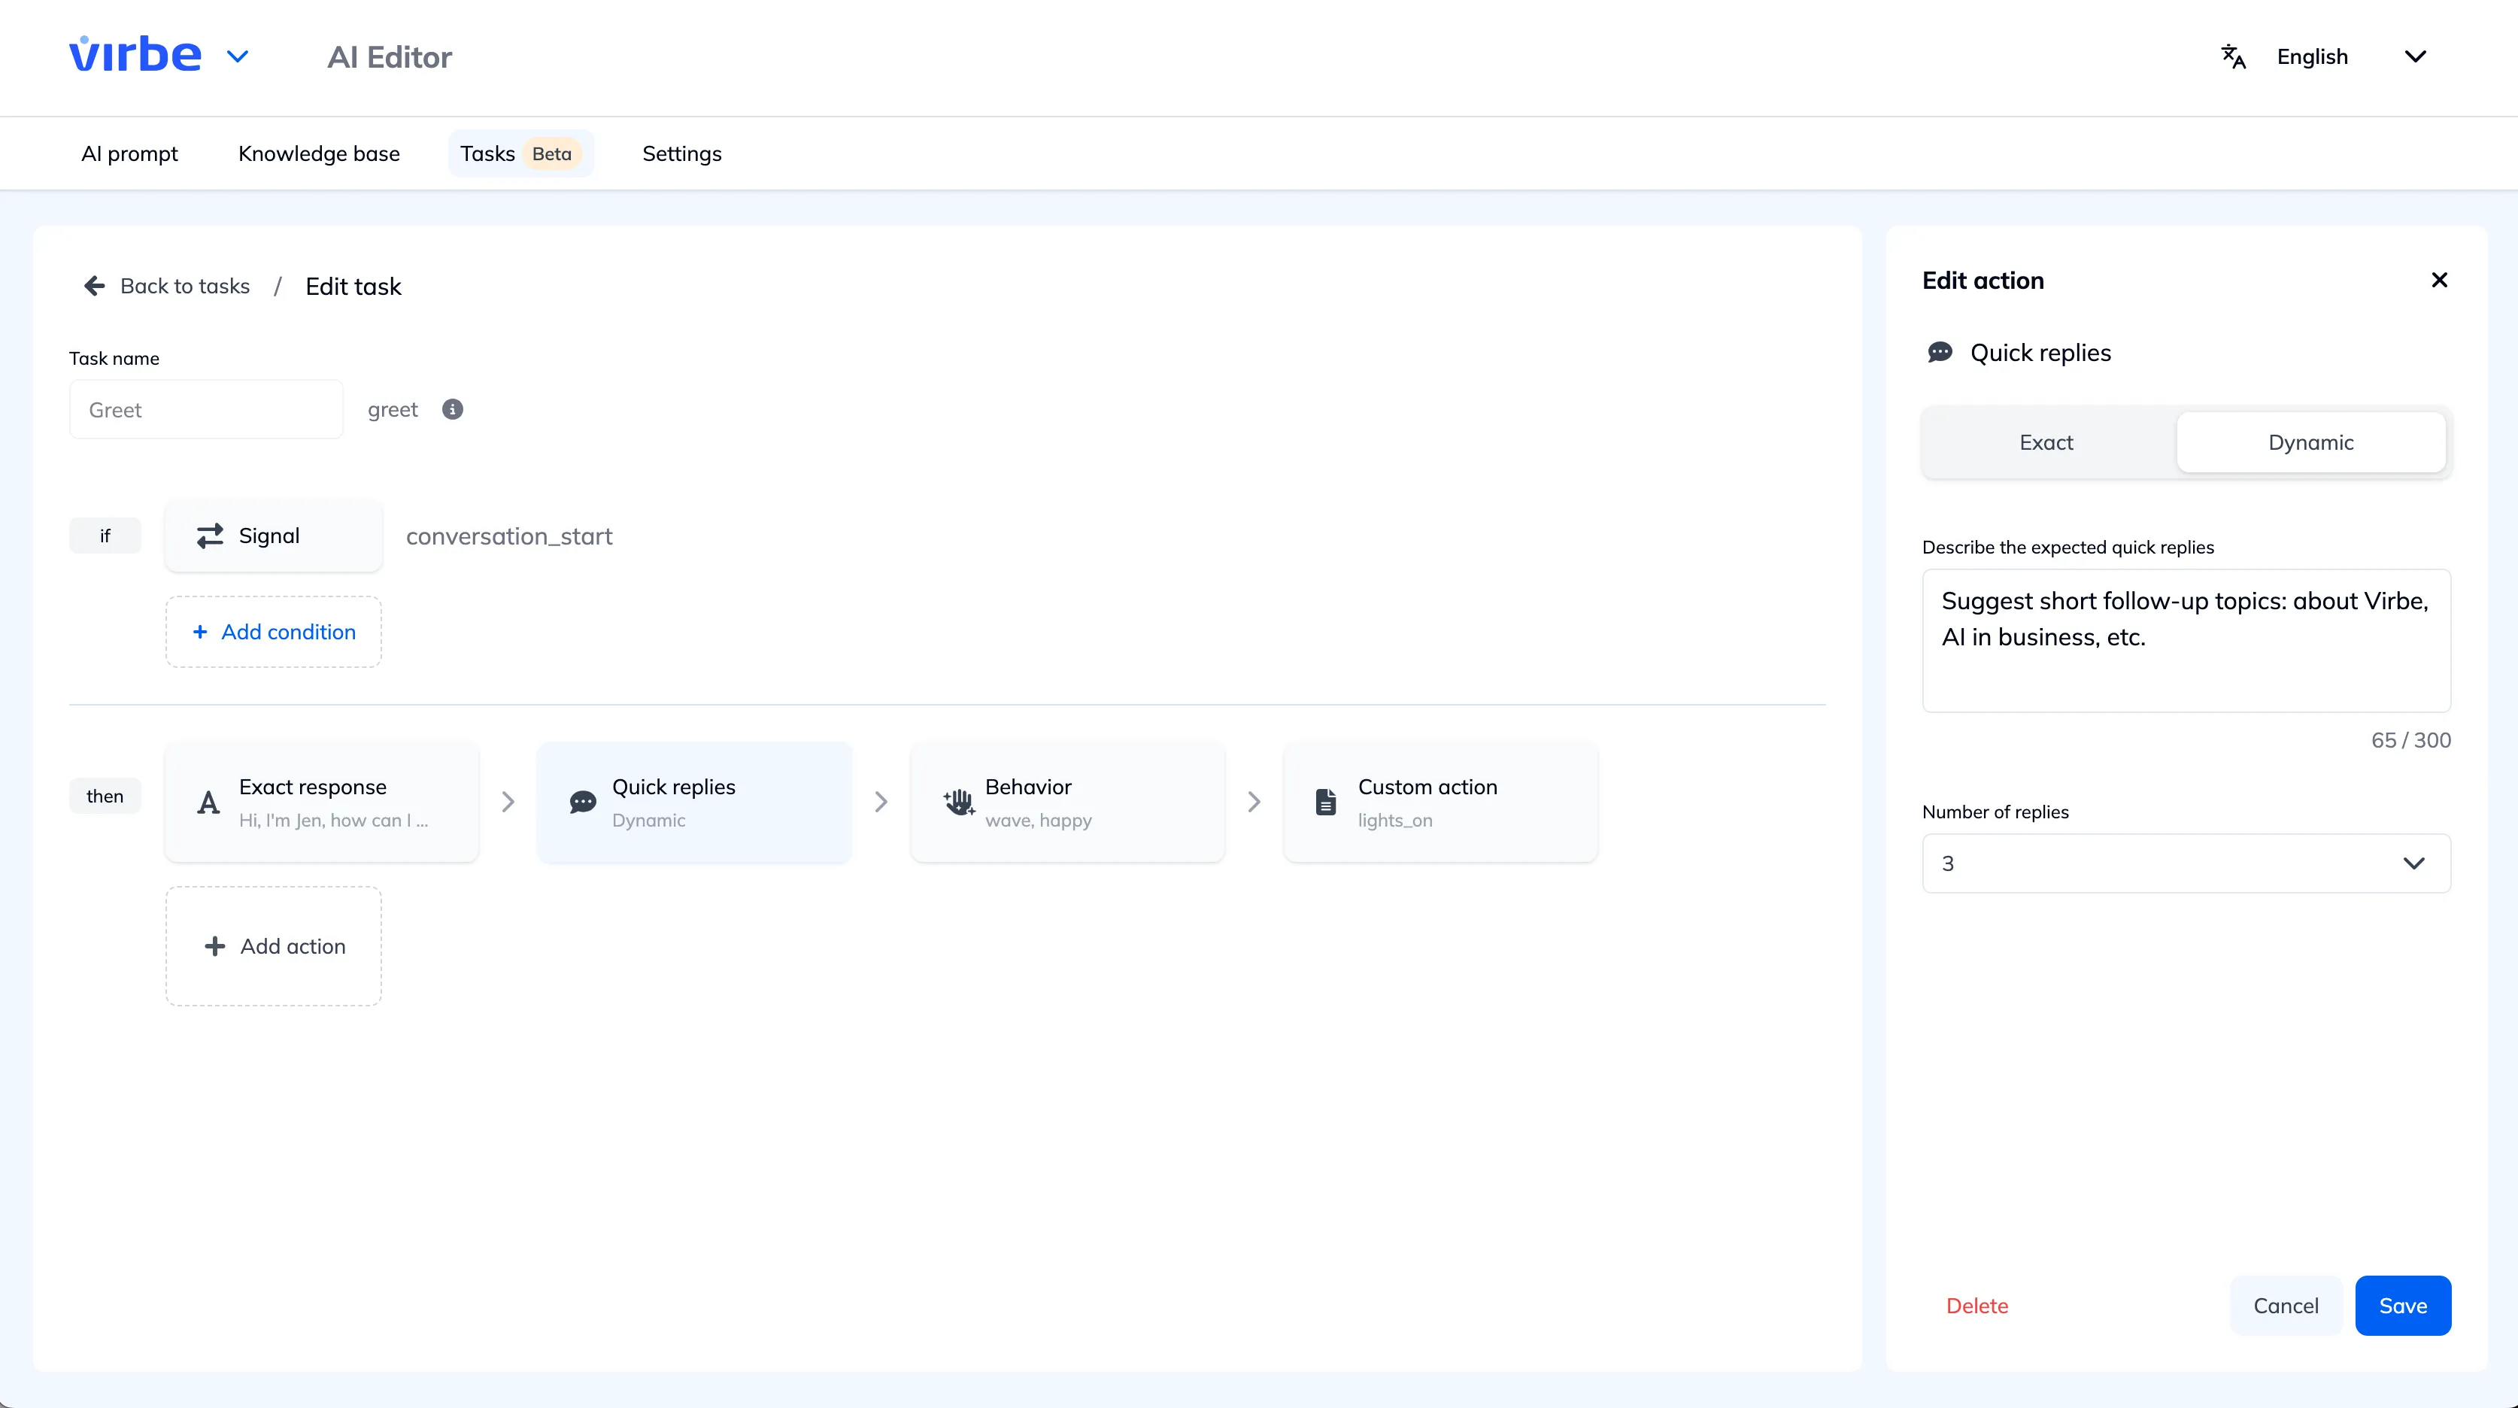This screenshot has height=1408, width=2518.
Task: Select the Quick replies Dynamic action card
Action: pos(695,802)
